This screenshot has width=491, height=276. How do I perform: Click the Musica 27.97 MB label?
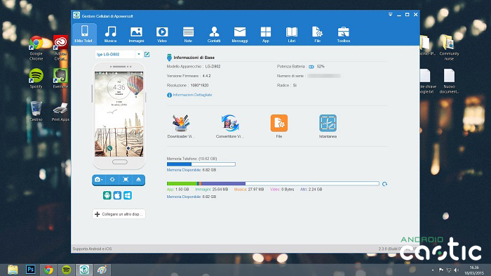249,190
